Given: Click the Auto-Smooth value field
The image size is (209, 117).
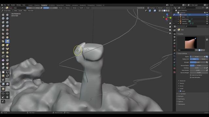Looking at the screenshot, I should pyautogui.click(x=198, y=70).
